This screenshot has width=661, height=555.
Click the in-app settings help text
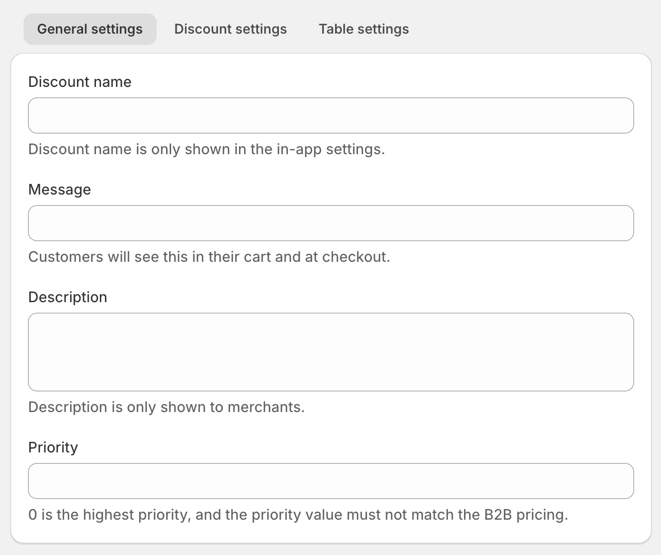206,150
